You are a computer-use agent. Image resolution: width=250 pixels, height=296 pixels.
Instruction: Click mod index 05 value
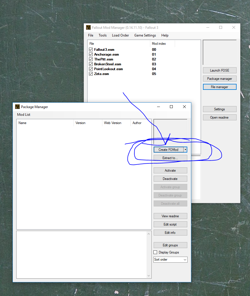point(154,74)
